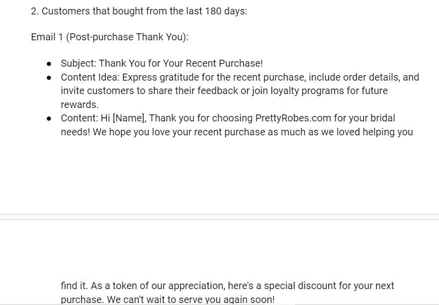Viewport: 439px width, 305px height.
Task: Click the line starting with "find it. As a token"
Action: 227,286
